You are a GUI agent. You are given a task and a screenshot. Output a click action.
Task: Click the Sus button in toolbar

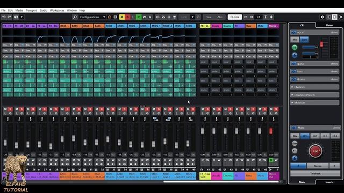coord(209,17)
